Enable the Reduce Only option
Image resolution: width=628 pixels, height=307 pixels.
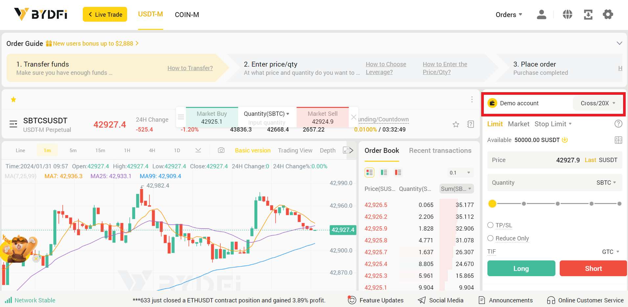click(490, 238)
